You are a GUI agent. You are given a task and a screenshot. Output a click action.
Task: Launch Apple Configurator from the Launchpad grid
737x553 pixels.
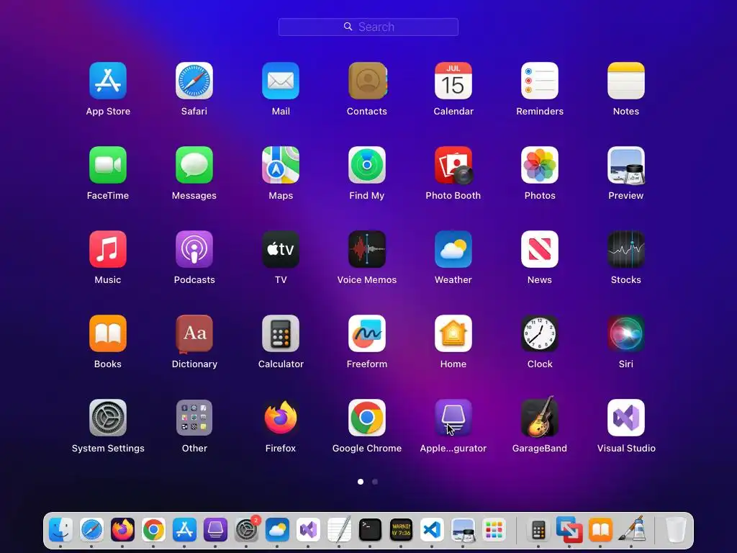453,418
